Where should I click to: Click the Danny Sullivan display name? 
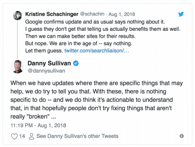pyautogui.click(x=49, y=63)
